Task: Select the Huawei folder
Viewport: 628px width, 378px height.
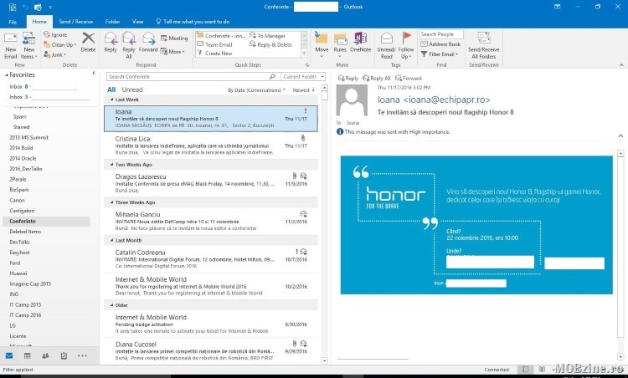Action: coord(18,273)
